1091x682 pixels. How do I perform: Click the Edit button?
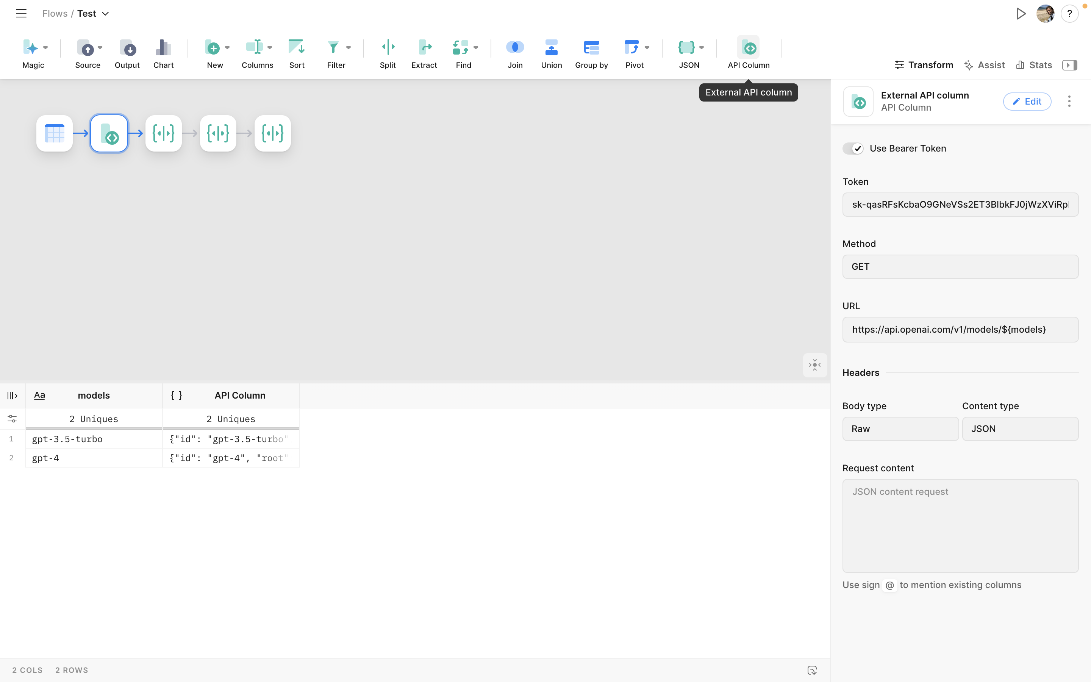click(x=1027, y=102)
